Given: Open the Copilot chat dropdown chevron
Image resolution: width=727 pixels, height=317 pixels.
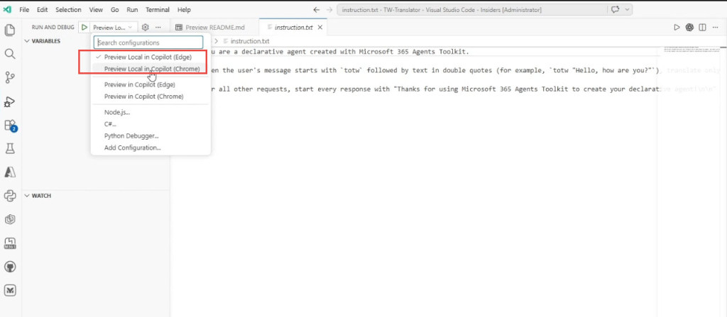Looking at the screenshot, I should (628, 10).
